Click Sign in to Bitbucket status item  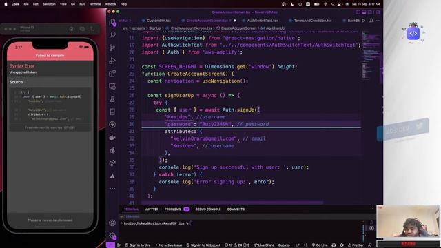[203, 245]
